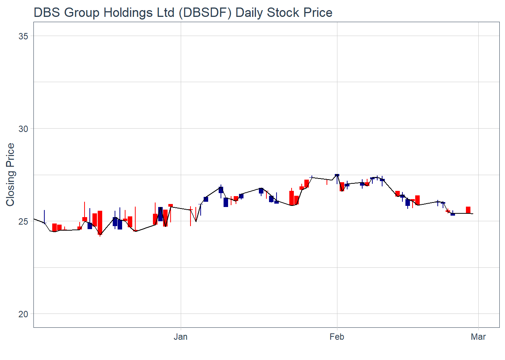Select the blue candlestick on the Feb gridline
This screenshot has height=360, width=505.
pyautogui.click(x=337, y=175)
